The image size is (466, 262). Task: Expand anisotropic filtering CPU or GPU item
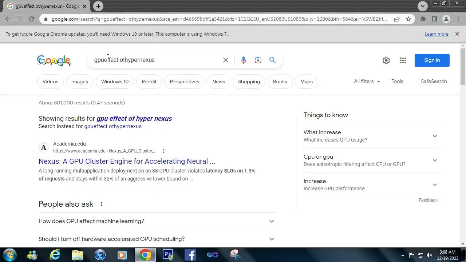click(x=371, y=160)
